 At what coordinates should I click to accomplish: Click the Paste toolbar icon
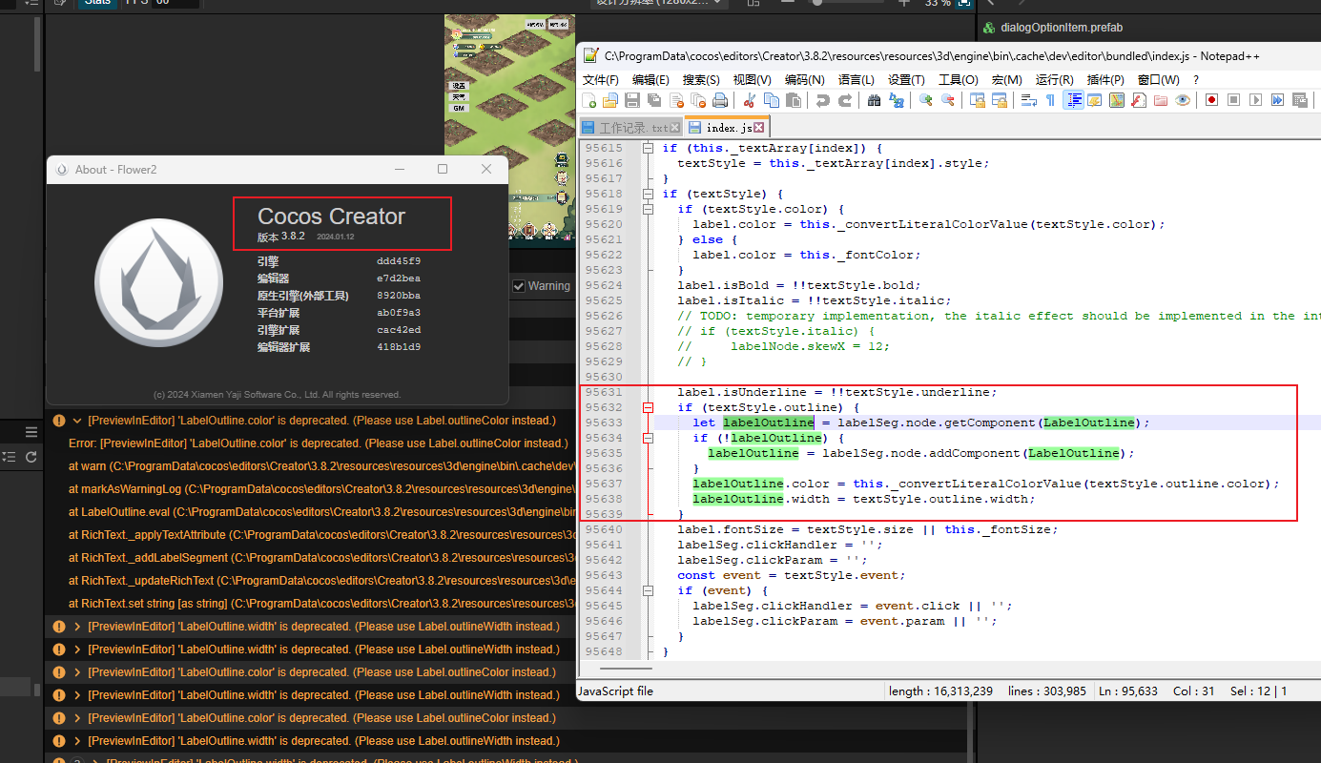(794, 100)
